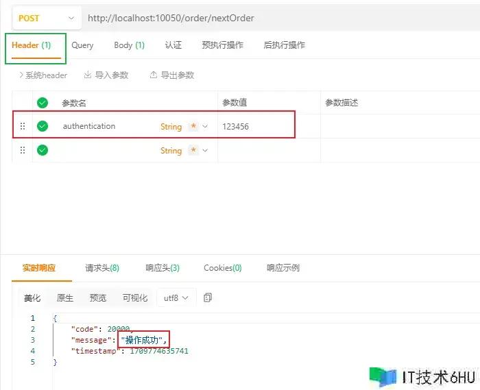Toggle the select-all checkbox in table header
The height and width of the screenshot is (390, 480).
point(43,103)
